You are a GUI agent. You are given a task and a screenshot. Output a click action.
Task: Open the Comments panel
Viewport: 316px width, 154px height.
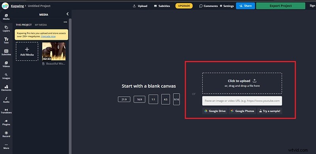click(209, 6)
